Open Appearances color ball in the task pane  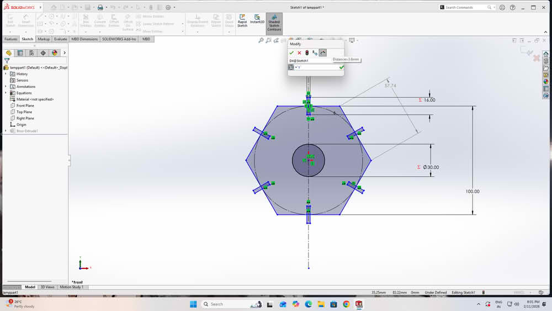pyautogui.click(x=546, y=82)
